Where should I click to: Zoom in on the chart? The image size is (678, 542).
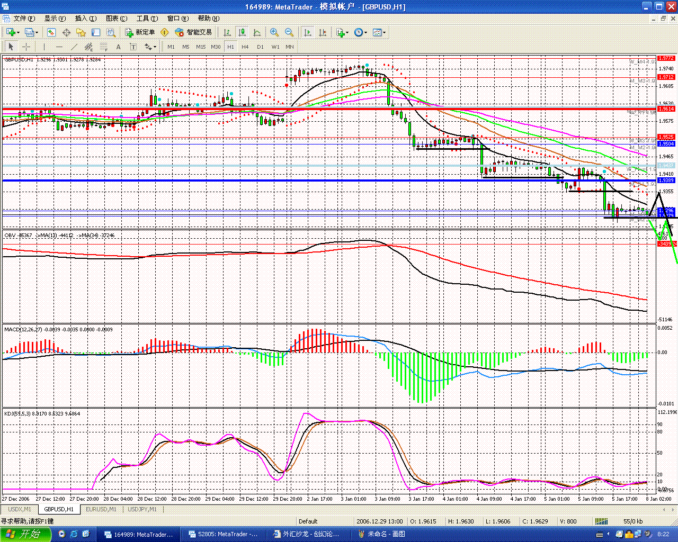(274, 32)
